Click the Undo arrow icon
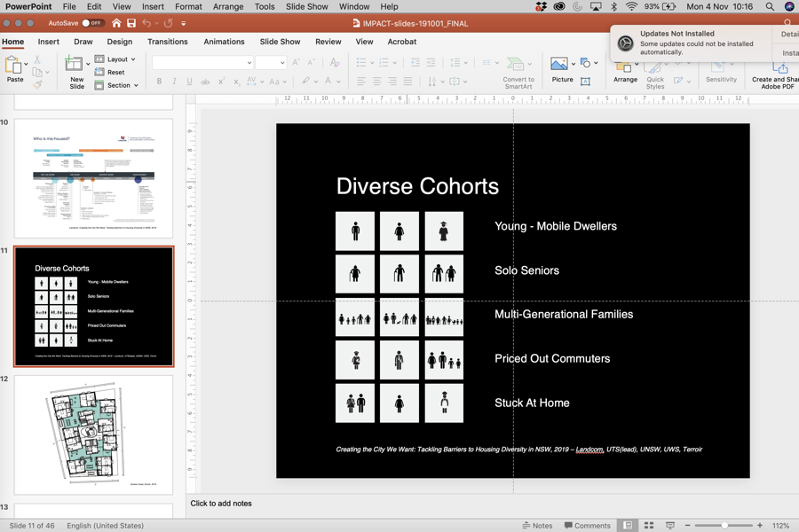This screenshot has width=799, height=532. pyautogui.click(x=147, y=23)
